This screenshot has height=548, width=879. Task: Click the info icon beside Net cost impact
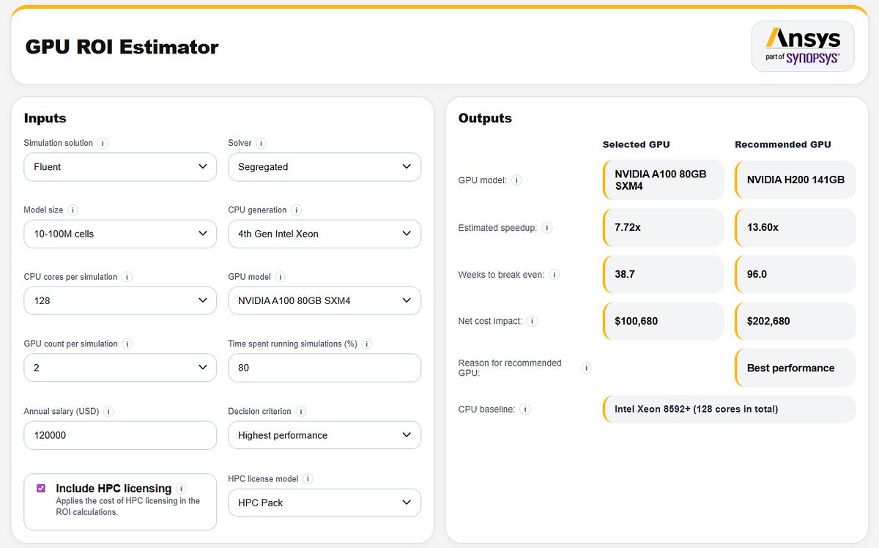coord(533,321)
